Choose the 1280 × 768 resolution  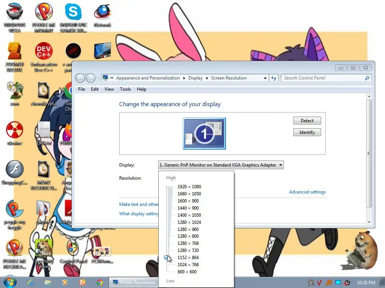pyautogui.click(x=188, y=243)
